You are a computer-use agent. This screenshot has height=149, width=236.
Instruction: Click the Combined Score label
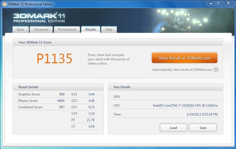(30, 107)
